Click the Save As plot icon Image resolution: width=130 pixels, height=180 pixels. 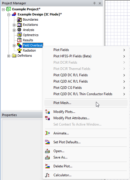tap(47, 157)
